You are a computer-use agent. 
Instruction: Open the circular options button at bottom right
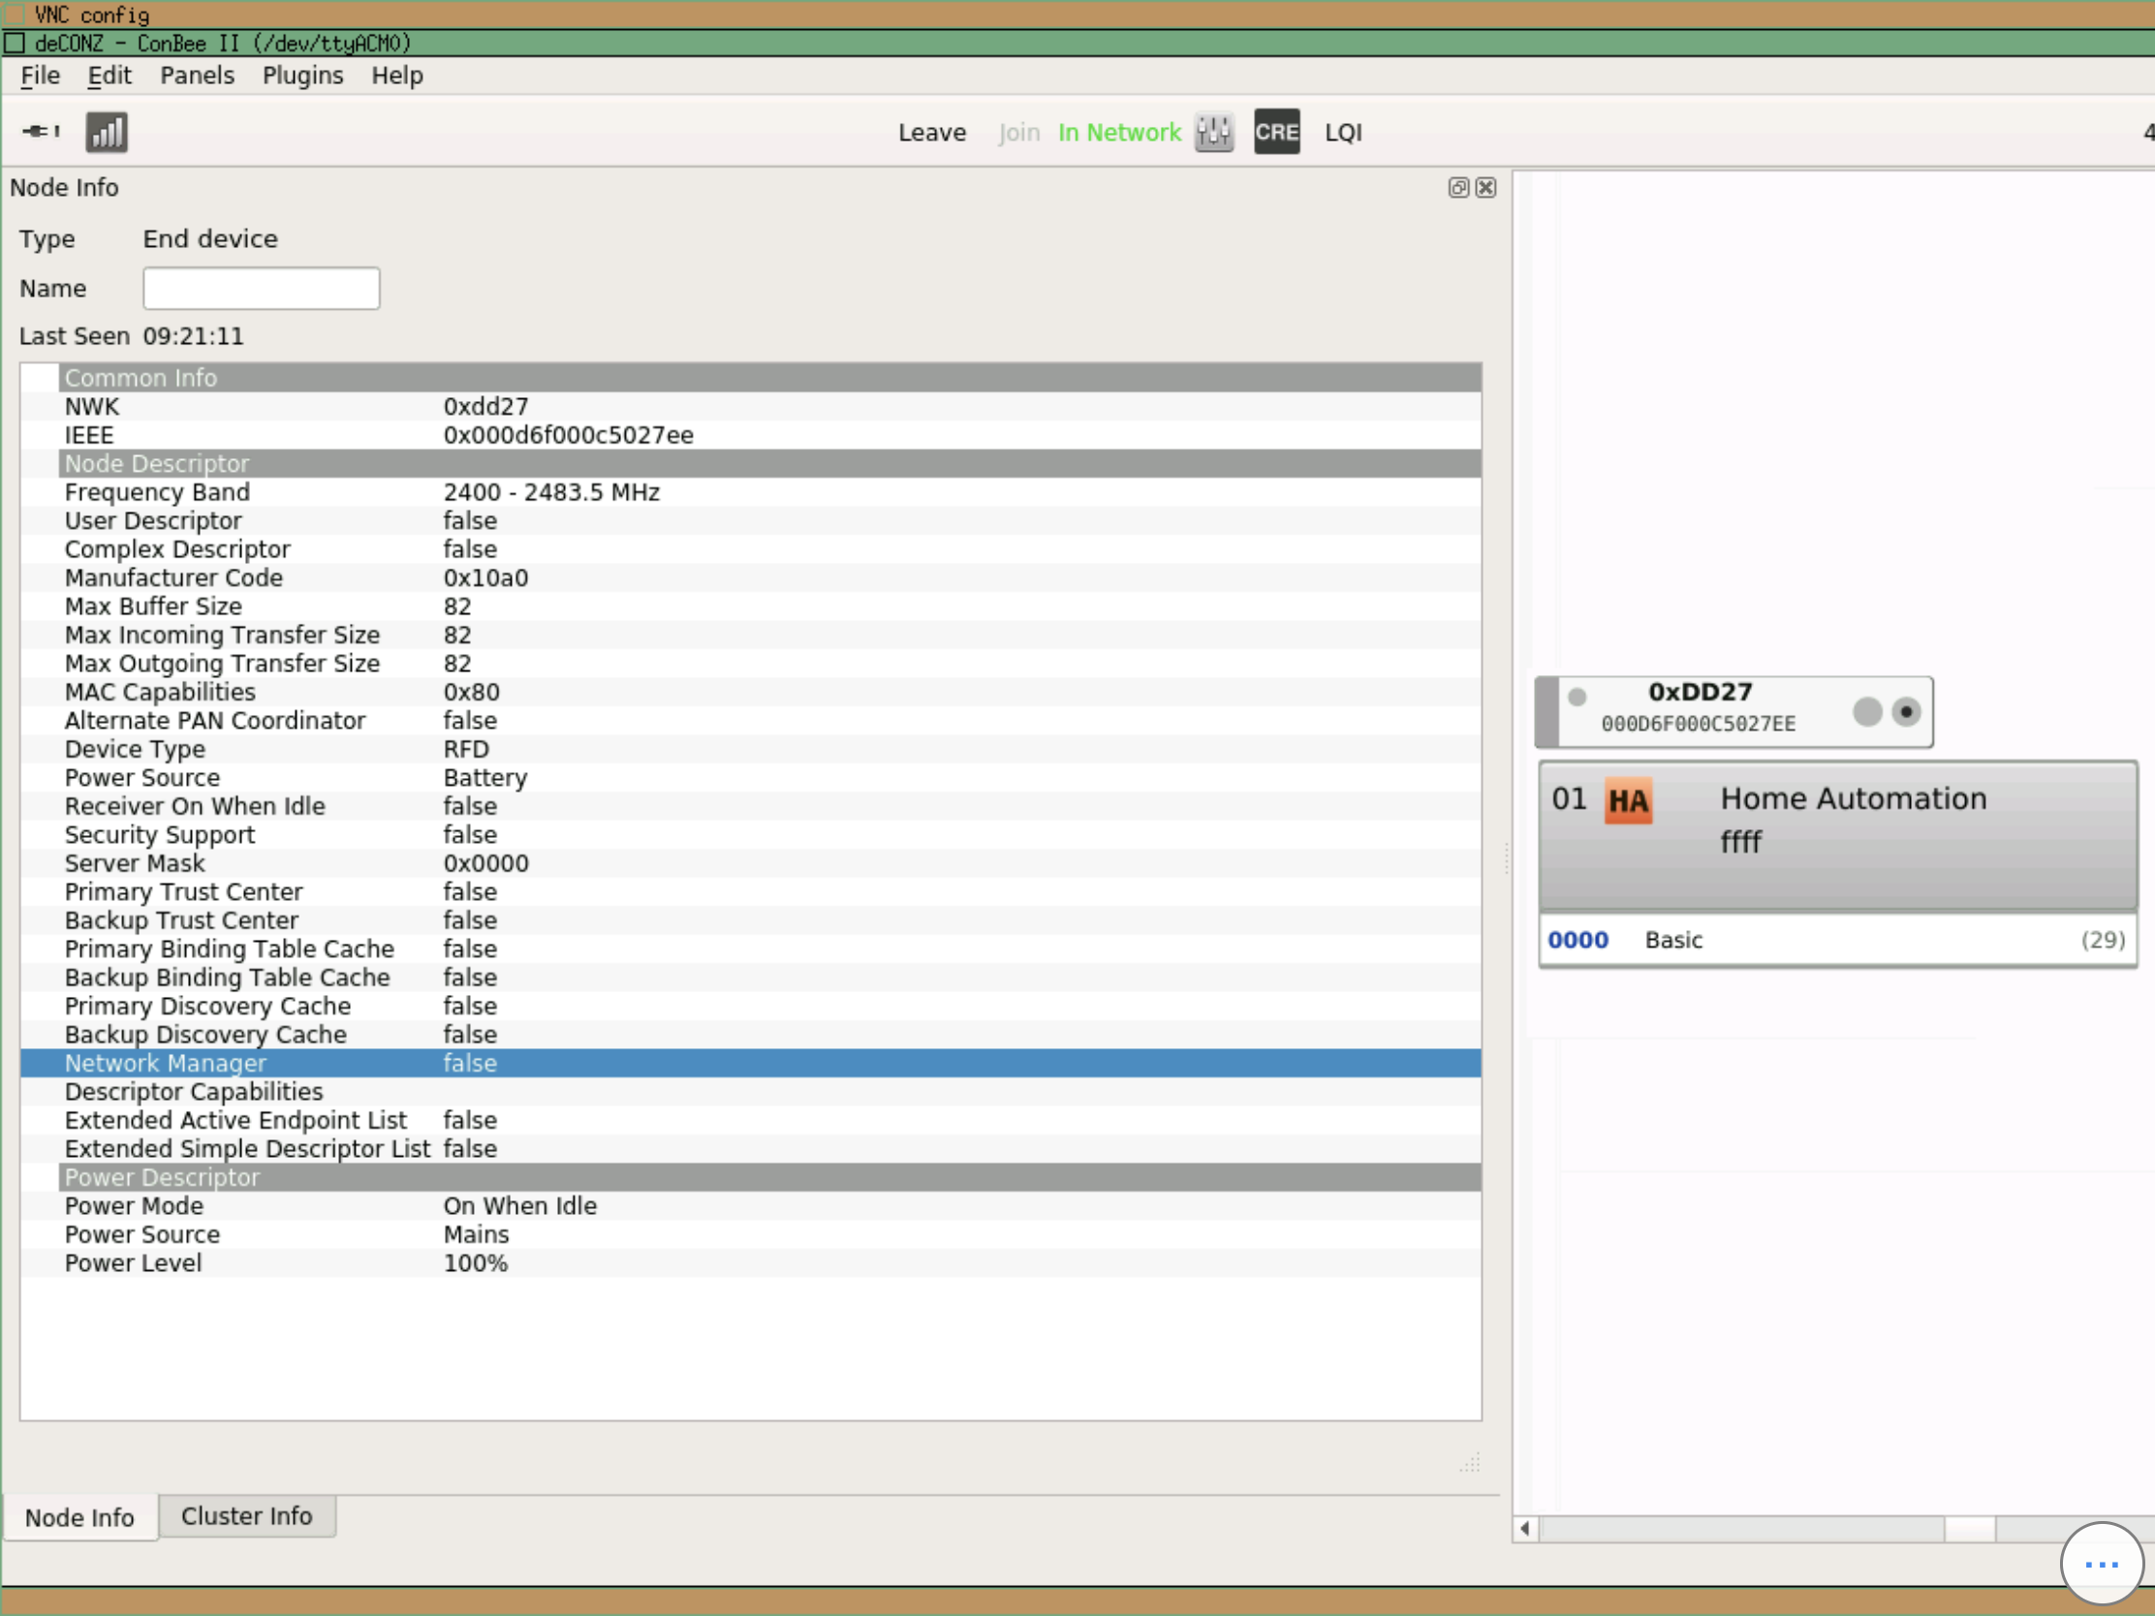2101,1564
